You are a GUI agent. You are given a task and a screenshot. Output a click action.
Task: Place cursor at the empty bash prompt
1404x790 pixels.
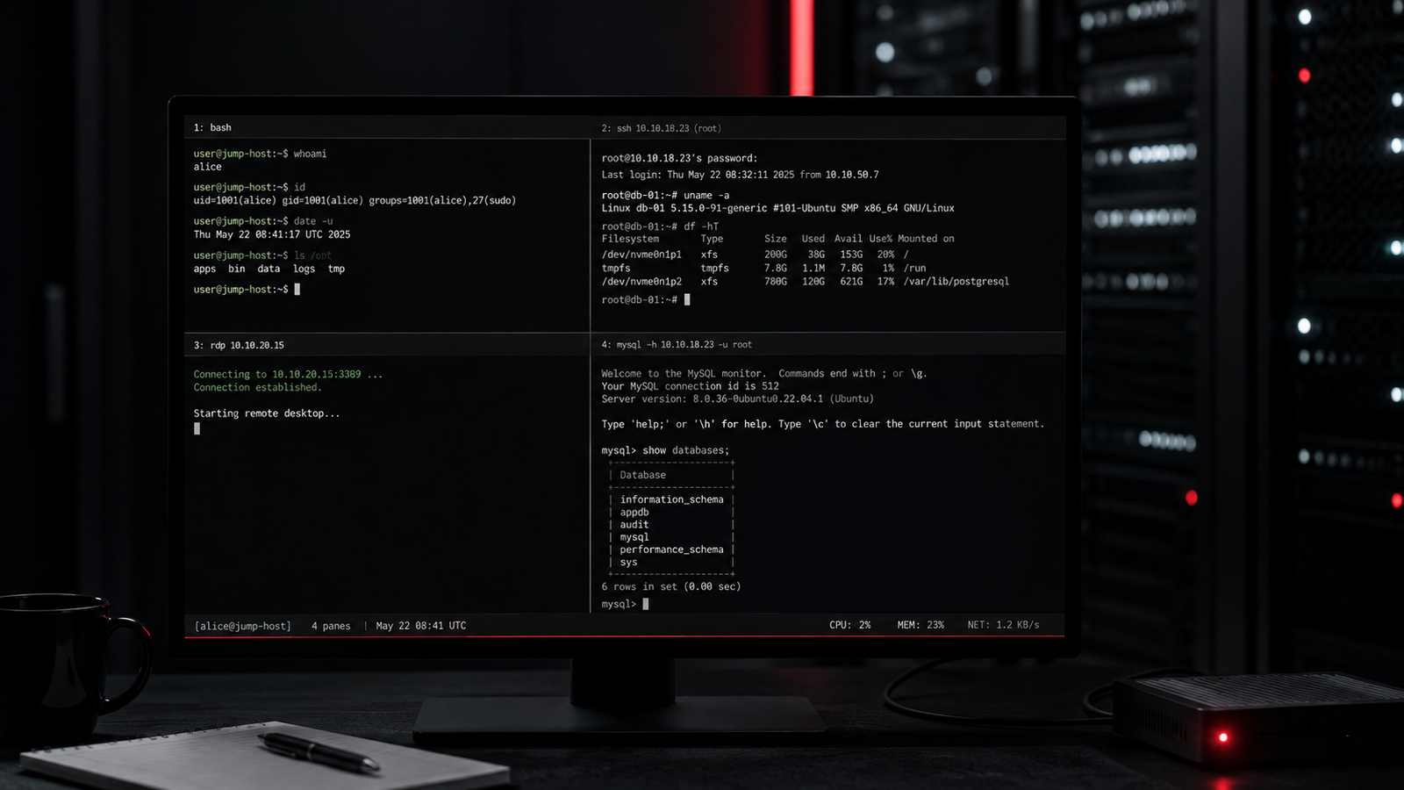(297, 290)
